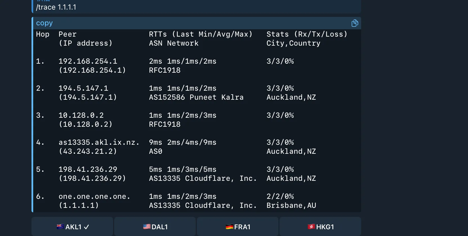Click the copy icon in code block header
This screenshot has height=236, width=468.
click(x=355, y=23)
